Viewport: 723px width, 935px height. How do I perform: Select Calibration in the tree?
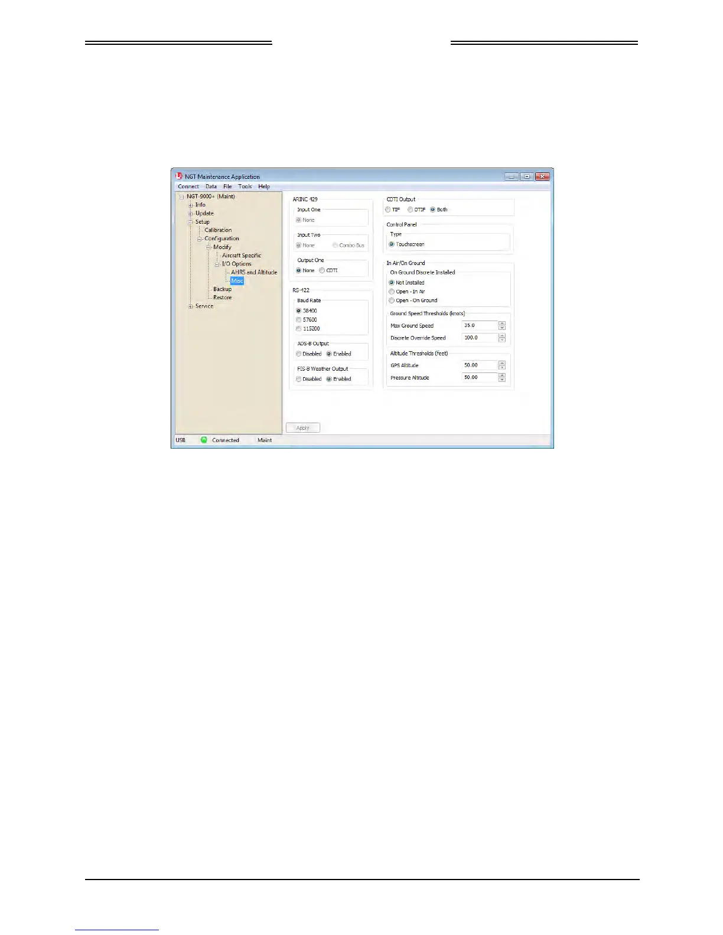[218, 230]
